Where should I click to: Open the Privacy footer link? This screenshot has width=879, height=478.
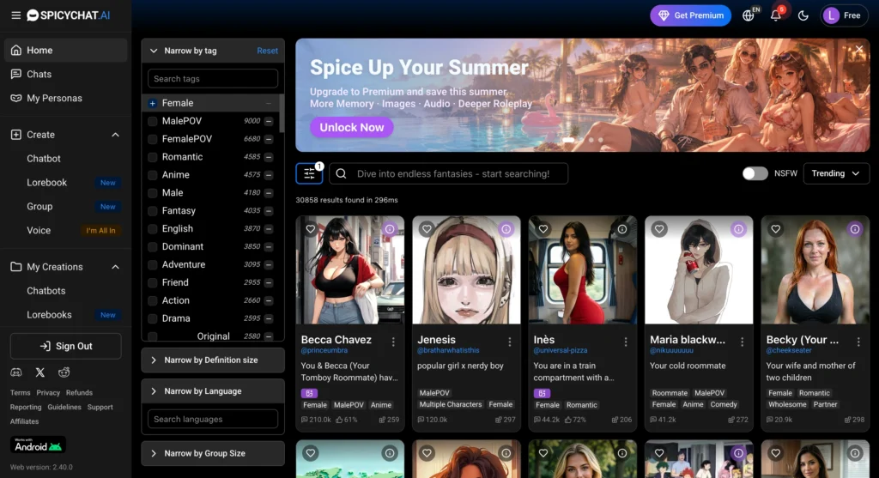pyautogui.click(x=48, y=393)
